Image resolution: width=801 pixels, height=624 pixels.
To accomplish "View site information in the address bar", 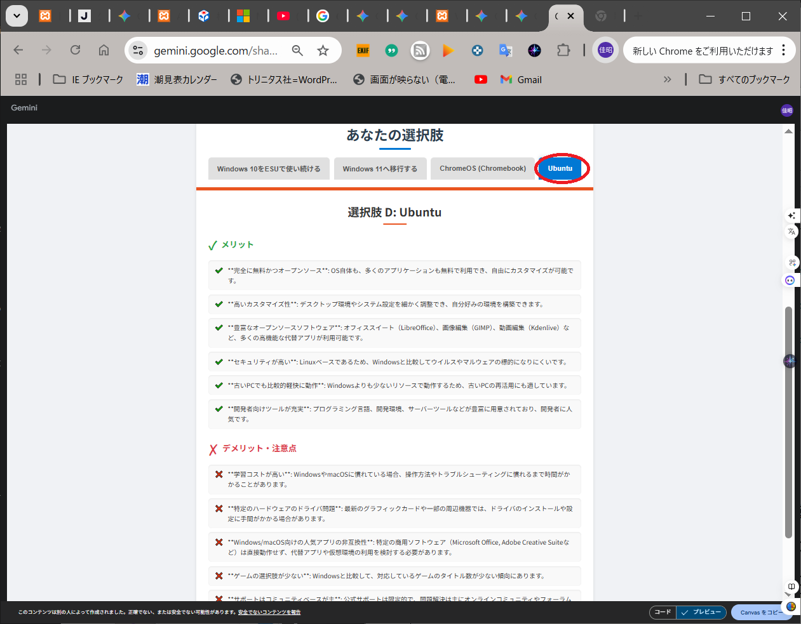I will click(138, 50).
